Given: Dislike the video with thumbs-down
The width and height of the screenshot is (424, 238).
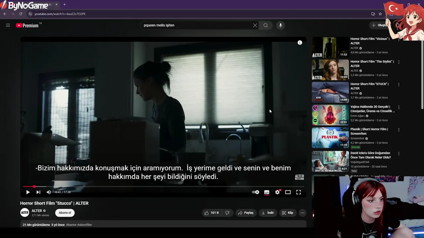Looking at the screenshot, I should click(x=227, y=213).
